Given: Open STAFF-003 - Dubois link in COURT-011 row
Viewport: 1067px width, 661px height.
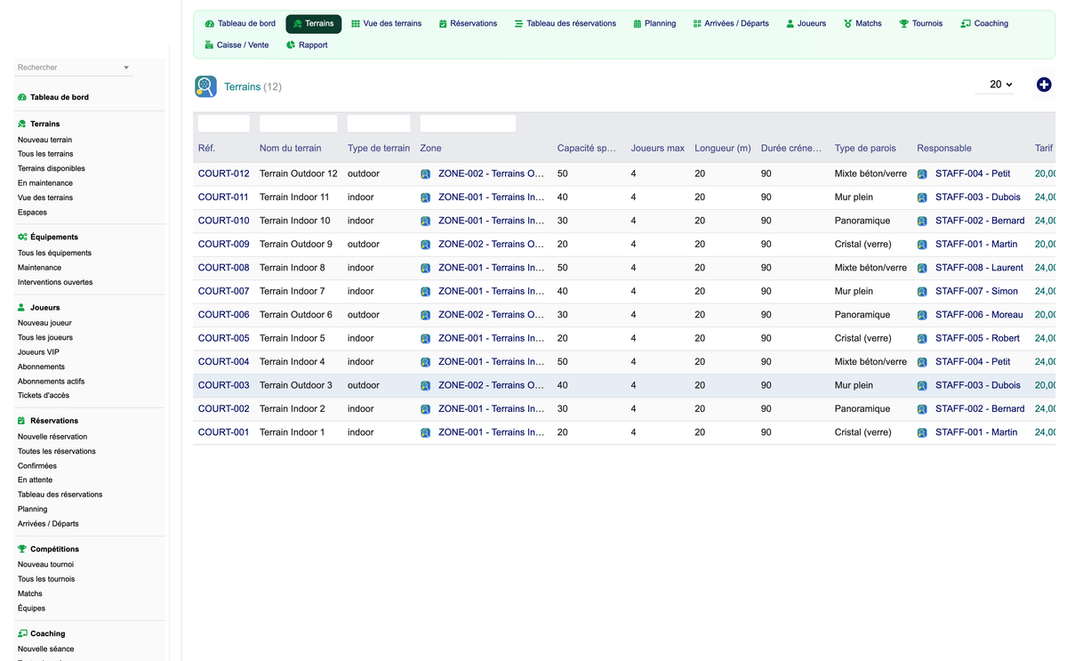Looking at the screenshot, I should 978,197.
